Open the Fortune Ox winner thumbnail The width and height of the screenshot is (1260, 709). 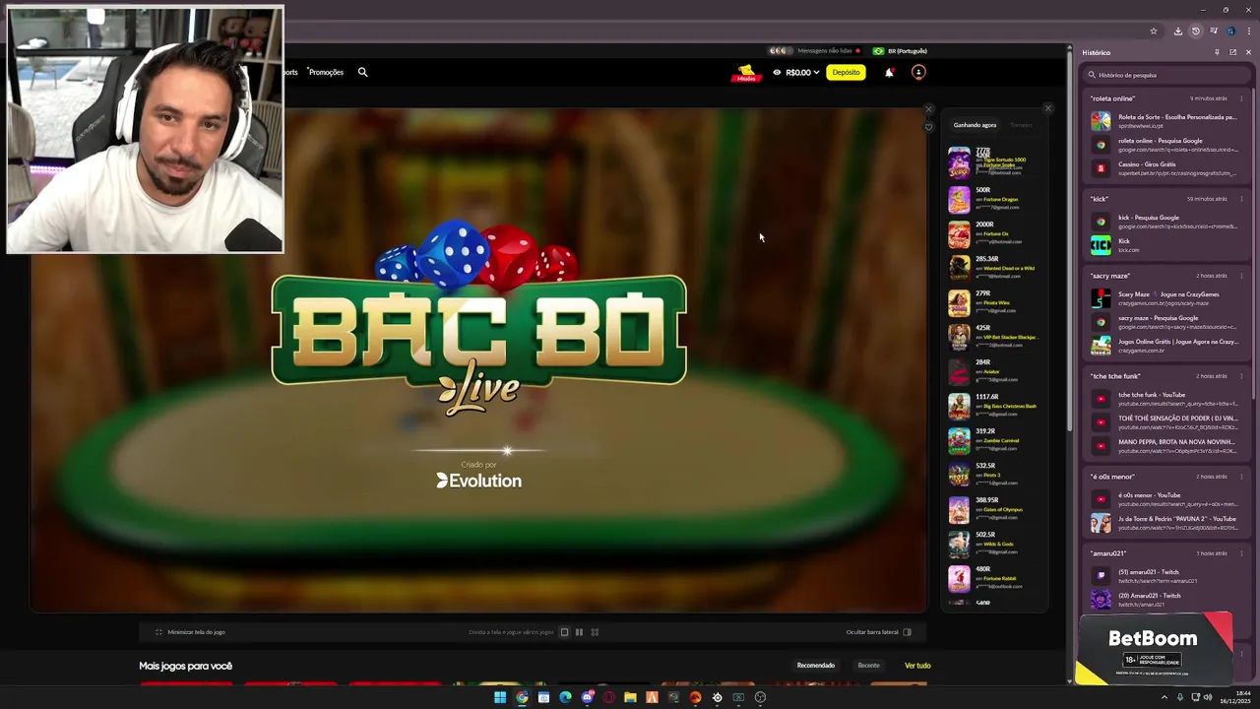[x=959, y=233]
